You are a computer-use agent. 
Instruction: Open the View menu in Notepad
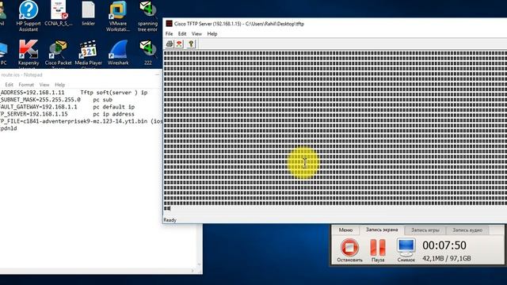pyautogui.click(x=44, y=85)
